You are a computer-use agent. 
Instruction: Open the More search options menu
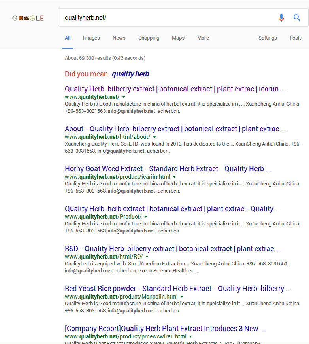(203, 38)
